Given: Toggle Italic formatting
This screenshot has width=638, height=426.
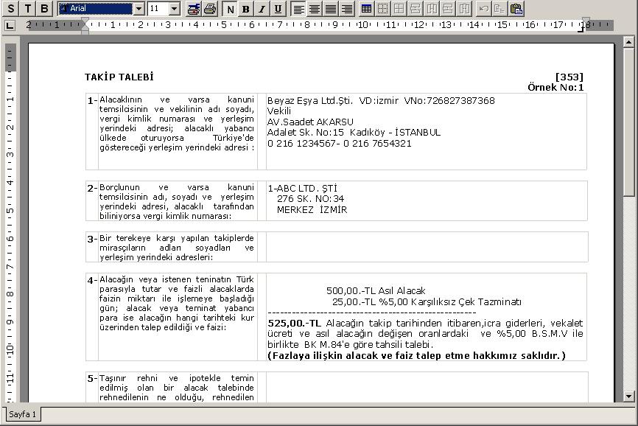Looking at the screenshot, I should click(x=262, y=9).
